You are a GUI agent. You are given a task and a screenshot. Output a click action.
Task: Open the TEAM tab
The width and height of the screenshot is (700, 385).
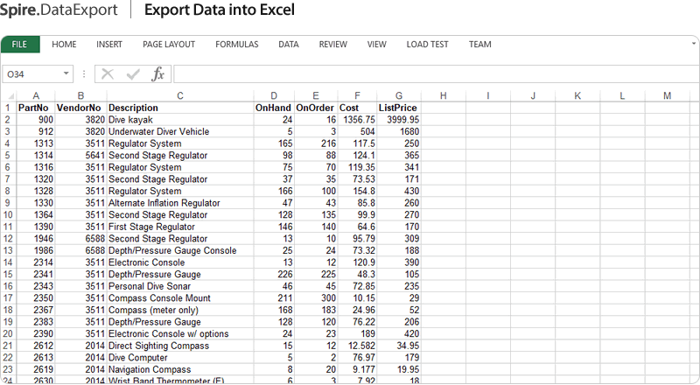(x=479, y=45)
